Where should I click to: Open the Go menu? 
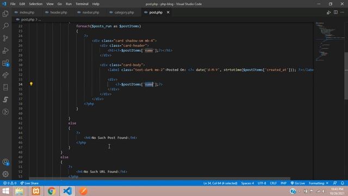[59, 4]
